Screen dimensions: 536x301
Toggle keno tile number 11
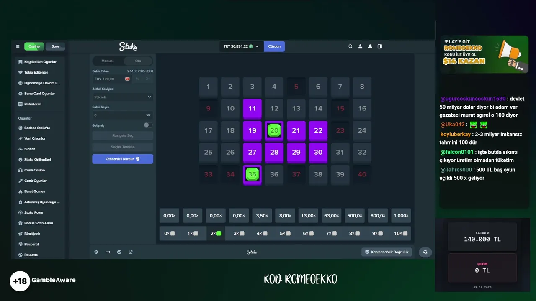coord(252,108)
